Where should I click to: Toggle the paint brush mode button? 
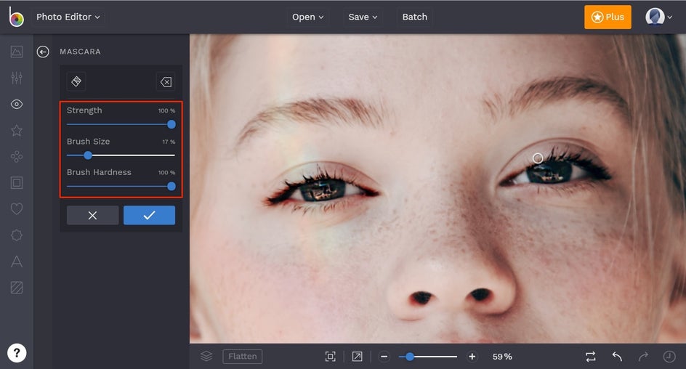coord(76,82)
